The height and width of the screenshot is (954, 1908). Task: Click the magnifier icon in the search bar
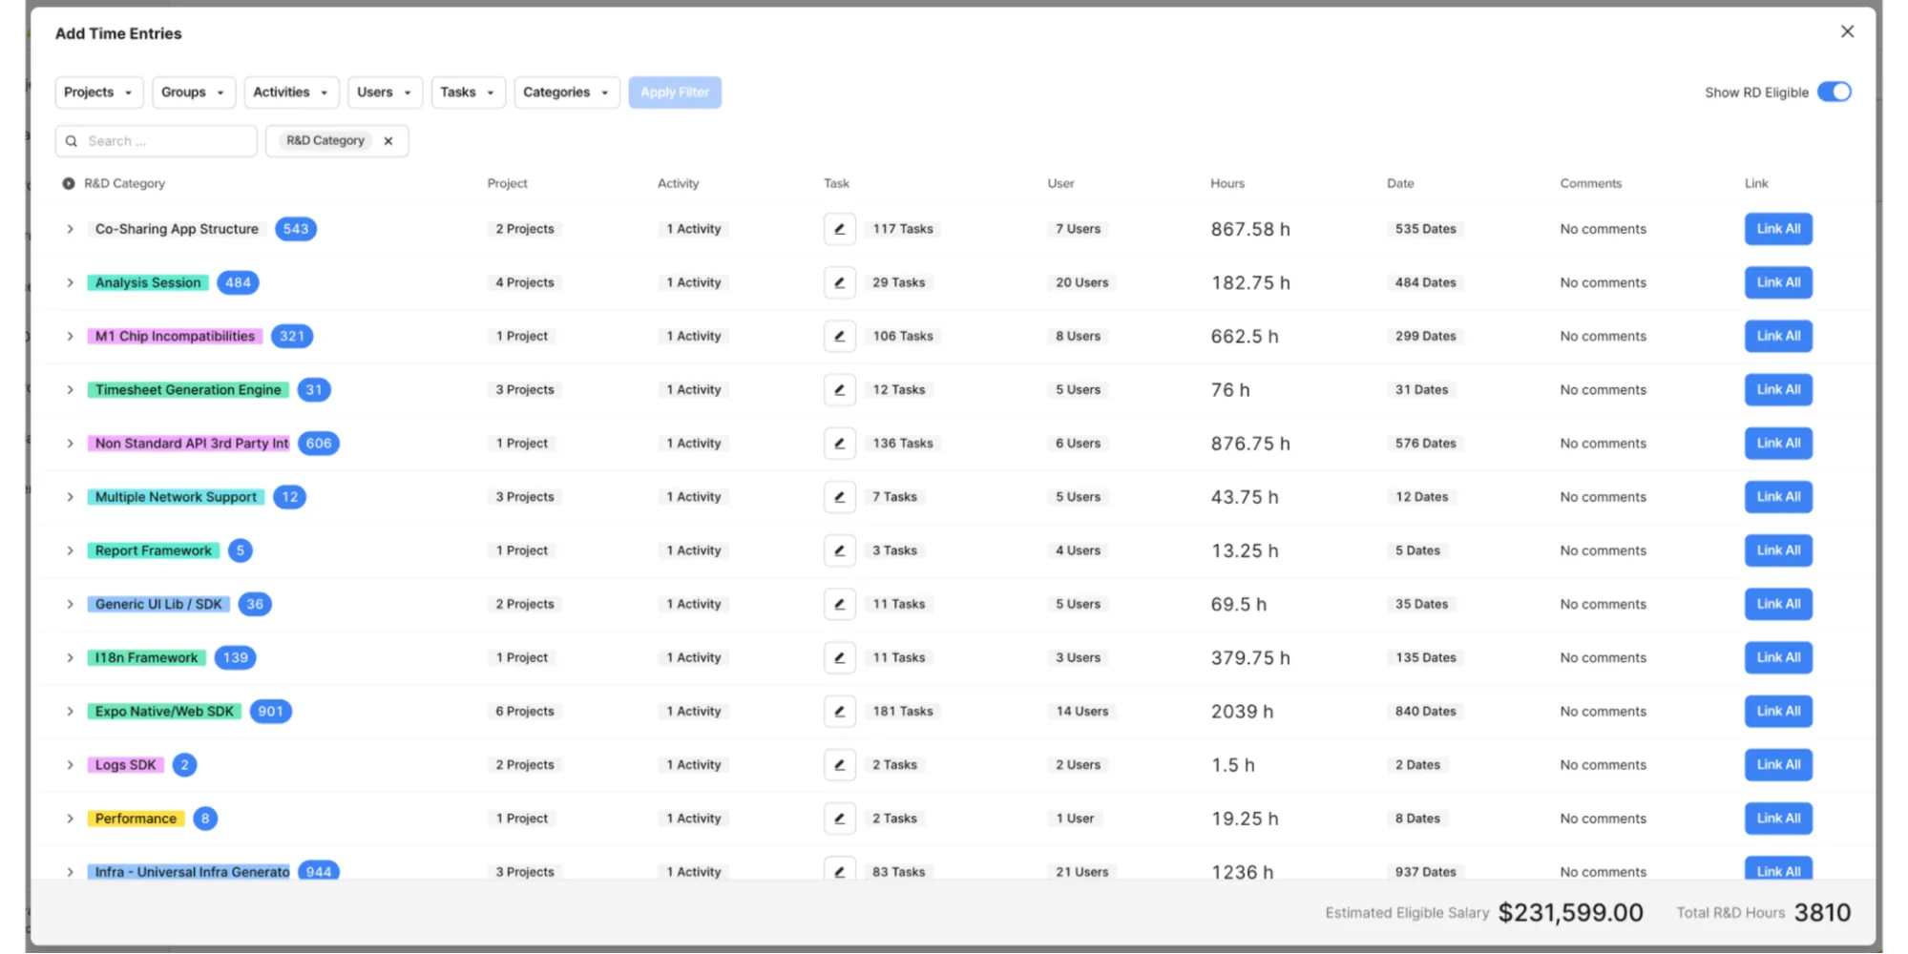pyautogui.click(x=72, y=140)
